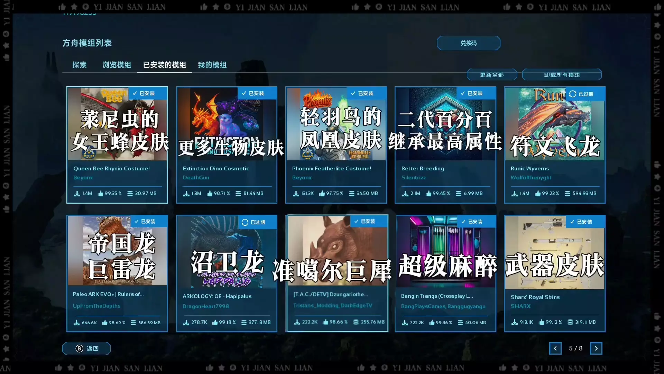Click the outdated refresh icon on Runic Wyverns
The height and width of the screenshot is (374, 664).
[573, 94]
